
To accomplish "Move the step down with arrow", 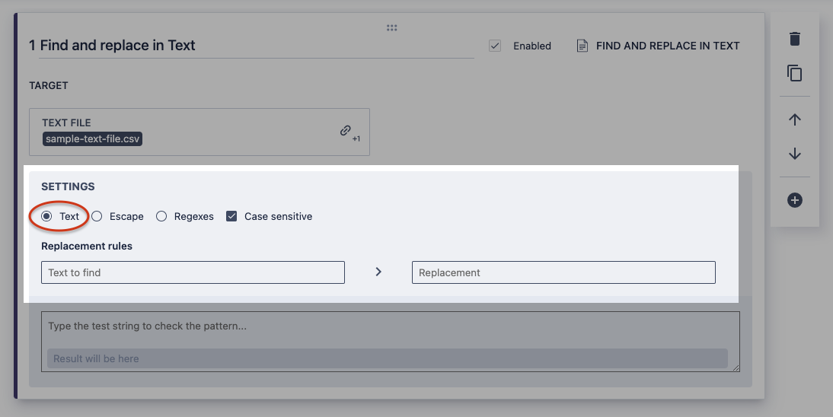I will (794, 154).
